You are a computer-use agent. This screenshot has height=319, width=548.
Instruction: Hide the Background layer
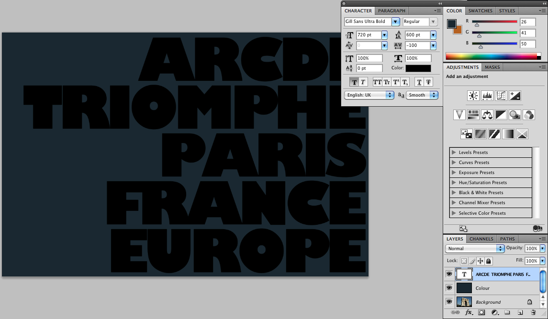[x=449, y=301]
